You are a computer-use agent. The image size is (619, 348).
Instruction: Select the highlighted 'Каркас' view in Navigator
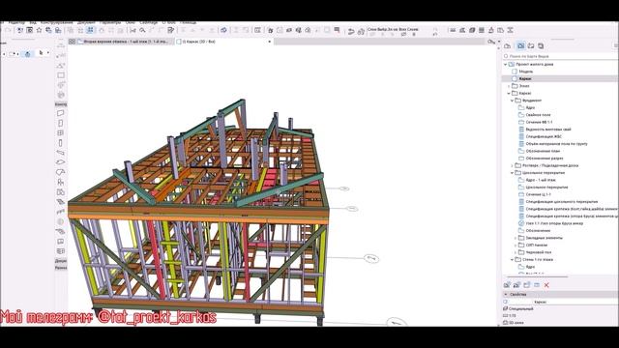point(561,78)
